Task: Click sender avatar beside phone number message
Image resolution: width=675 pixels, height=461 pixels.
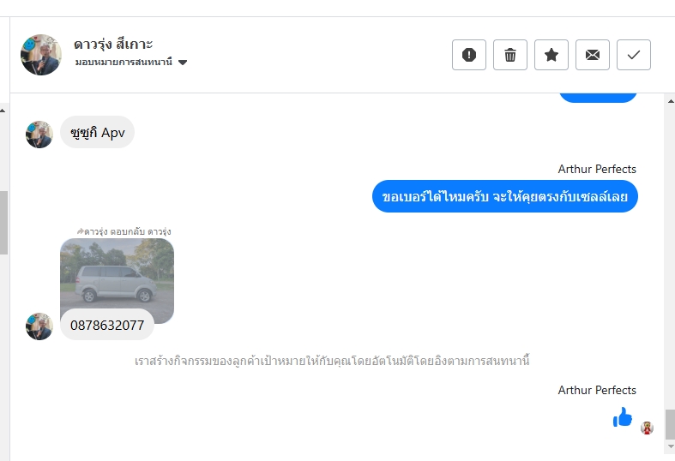Action: pos(39,326)
